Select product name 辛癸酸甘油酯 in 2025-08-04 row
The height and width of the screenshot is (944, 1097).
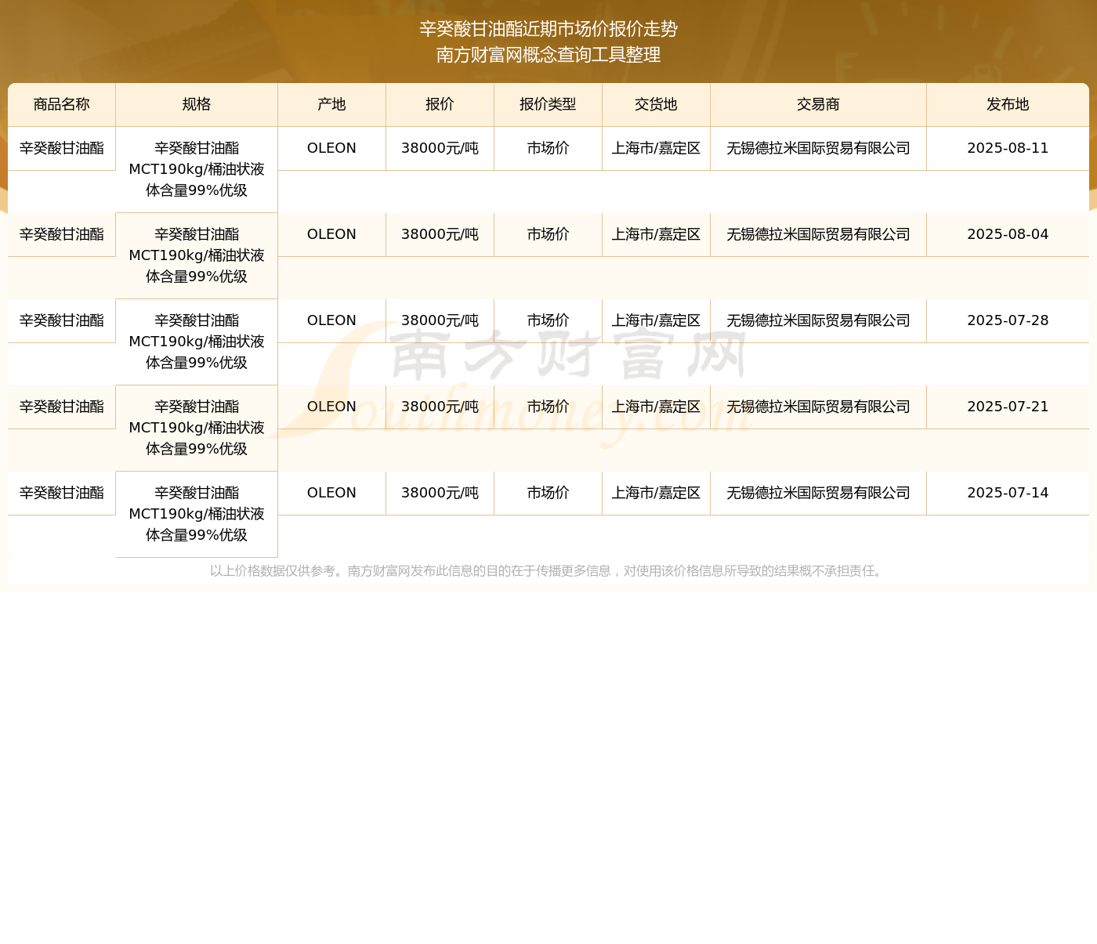click(x=62, y=234)
